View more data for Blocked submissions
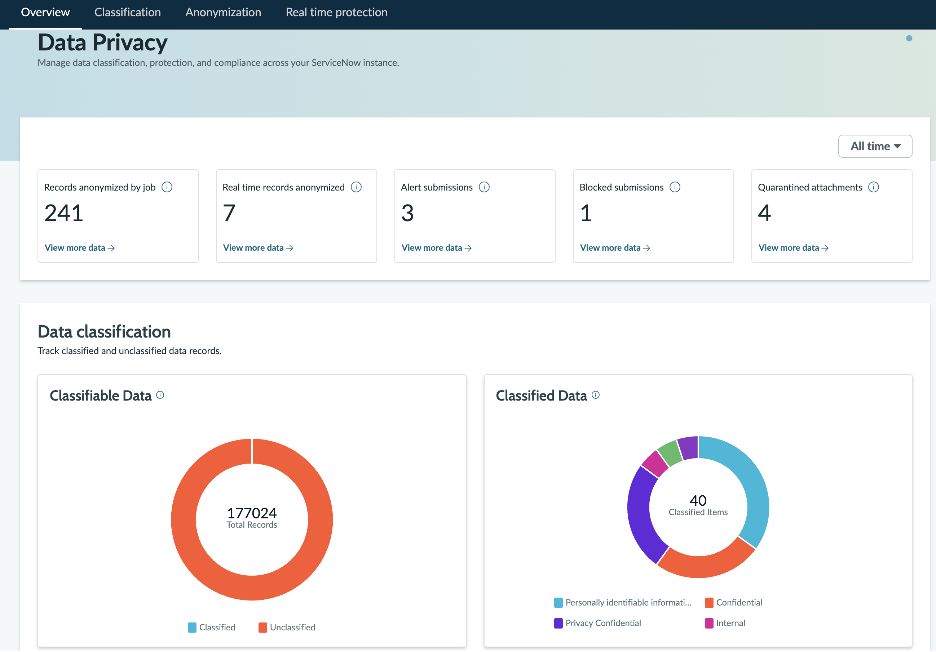The width and height of the screenshot is (936, 652). [615, 248]
